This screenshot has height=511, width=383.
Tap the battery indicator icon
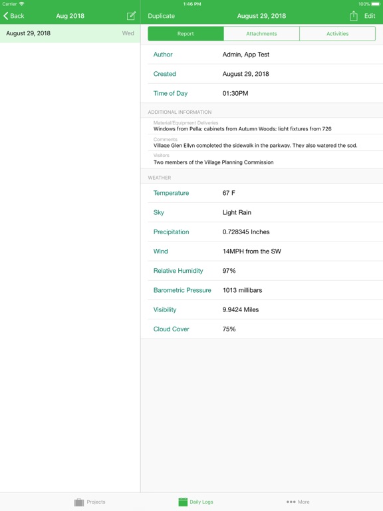(376, 4)
